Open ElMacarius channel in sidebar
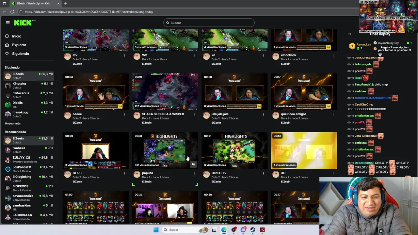This screenshot has height=235, width=418. coord(28,95)
